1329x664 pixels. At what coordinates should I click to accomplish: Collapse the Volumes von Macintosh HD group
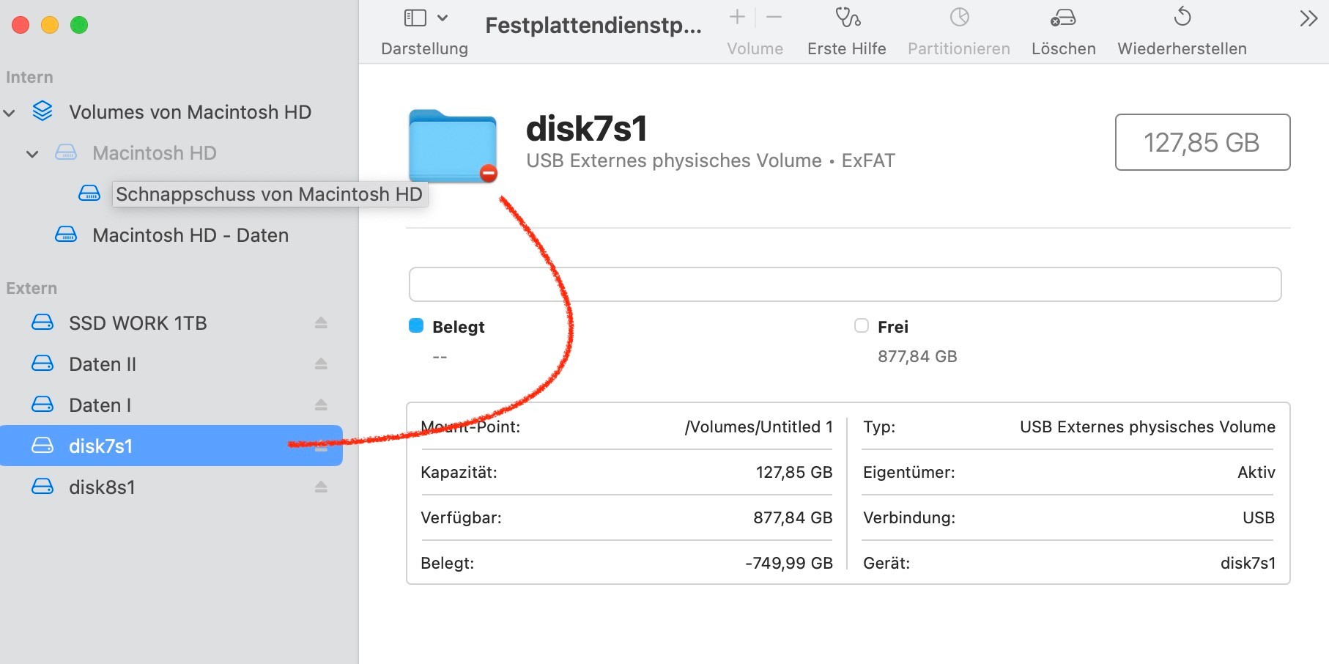[x=10, y=113]
